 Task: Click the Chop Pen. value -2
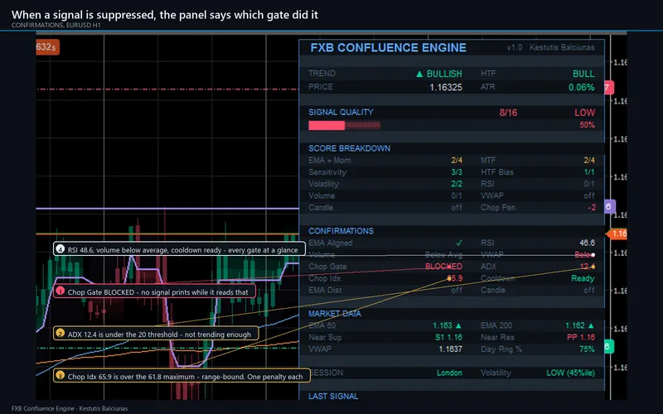coord(592,208)
